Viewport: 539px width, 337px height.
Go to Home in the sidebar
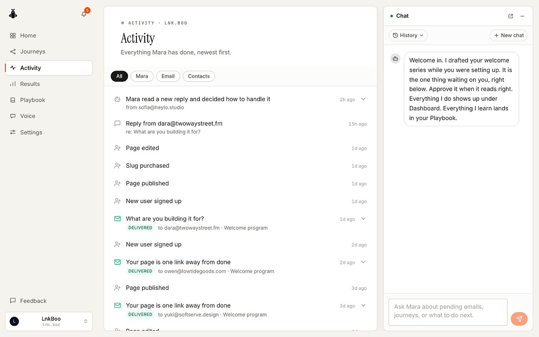point(49,36)
